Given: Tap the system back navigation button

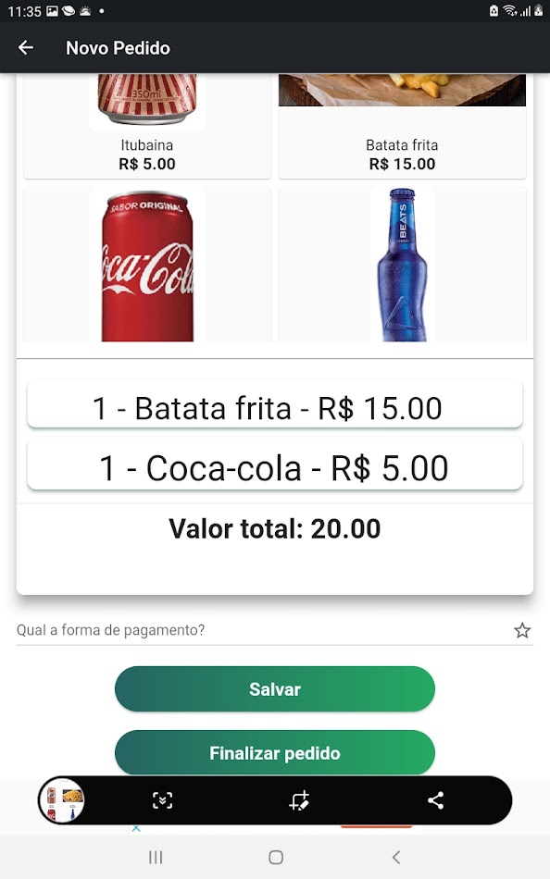Looking at the screenshot, I should click(396, 857).
